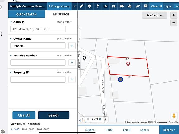Viewport: 179px width, 134px height.
Task: Open Owner Name 'starts with' dropdown
Action: point(64,39)
